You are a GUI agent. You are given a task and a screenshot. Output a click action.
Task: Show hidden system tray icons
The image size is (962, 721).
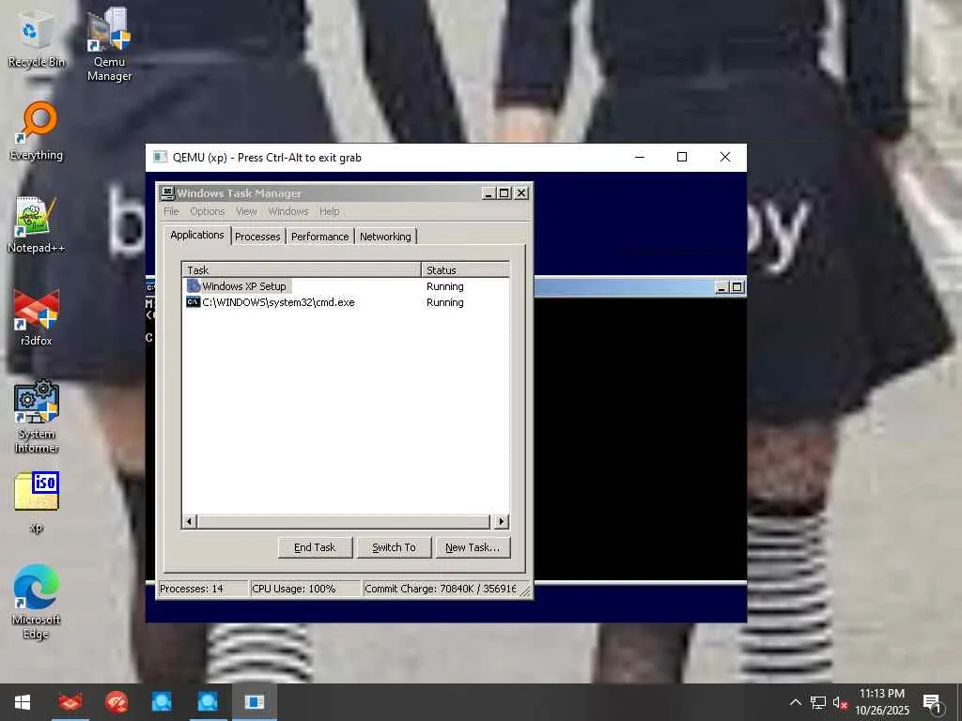click(x=795, y=702)
